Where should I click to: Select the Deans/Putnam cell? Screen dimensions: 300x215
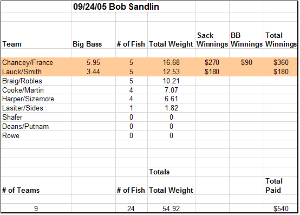pos(25,126)
